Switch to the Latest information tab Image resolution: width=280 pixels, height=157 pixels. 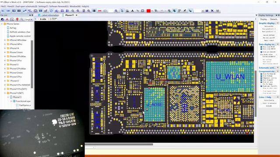coord(50,15)
